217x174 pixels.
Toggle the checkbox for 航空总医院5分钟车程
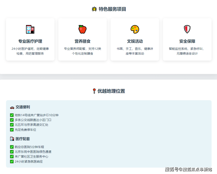[12, 147]
